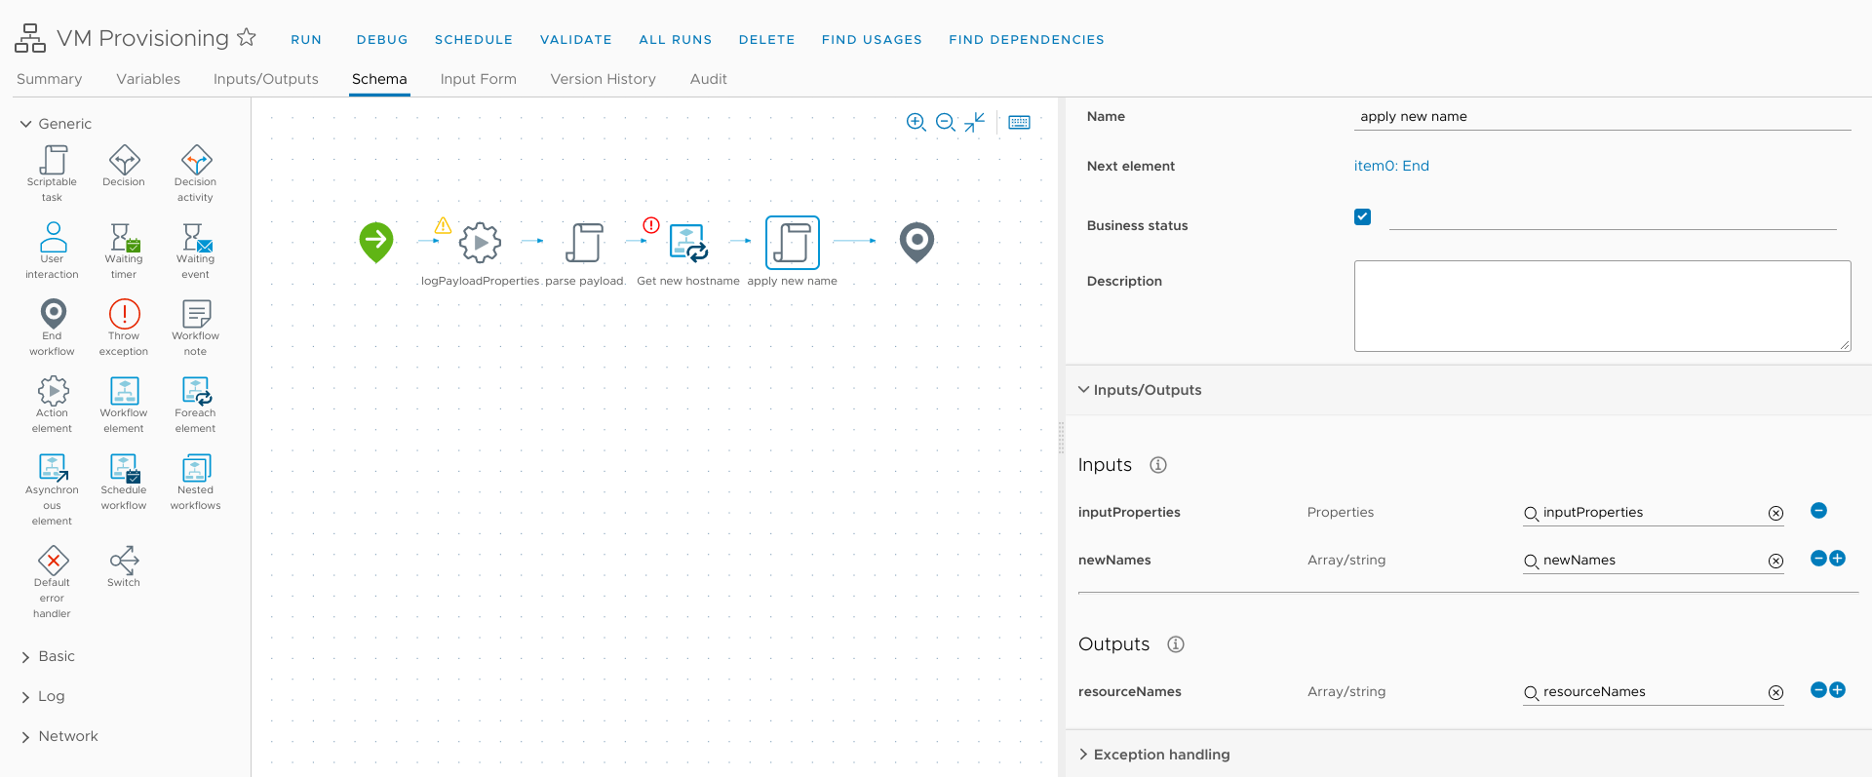Select the Decision element icon
Screen dimensions: 1872x777
click(x=124, y=160)
